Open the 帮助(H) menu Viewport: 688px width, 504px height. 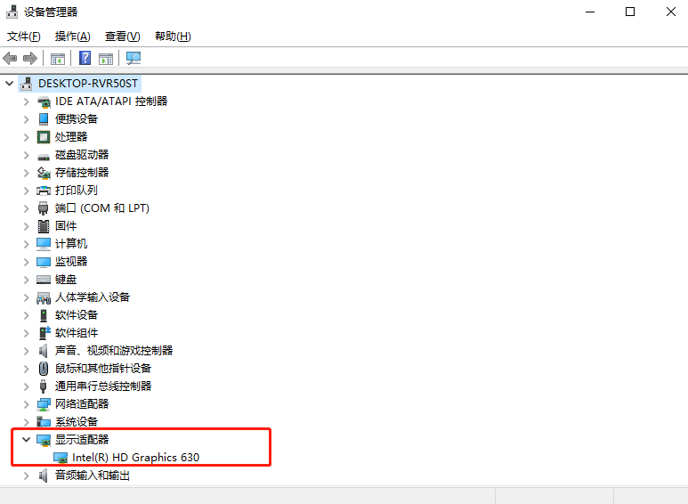173,37
